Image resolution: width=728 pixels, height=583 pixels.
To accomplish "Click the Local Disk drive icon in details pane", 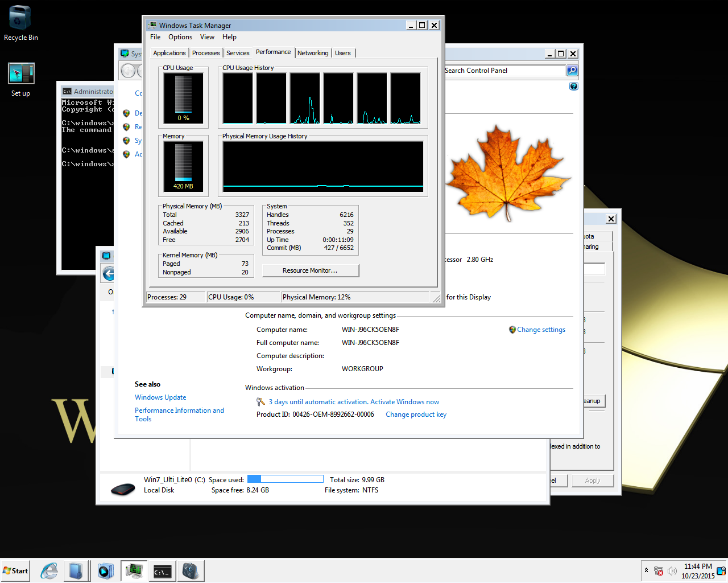I will (122, 488).
